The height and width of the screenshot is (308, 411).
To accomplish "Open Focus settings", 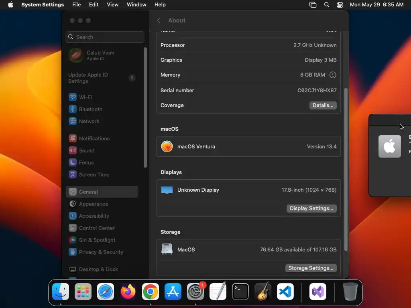I will [102, 163].
